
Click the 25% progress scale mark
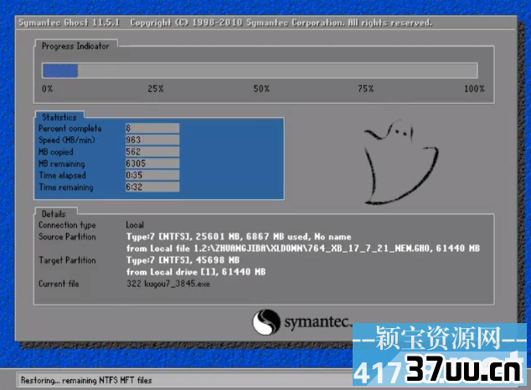tap(156, 89)
